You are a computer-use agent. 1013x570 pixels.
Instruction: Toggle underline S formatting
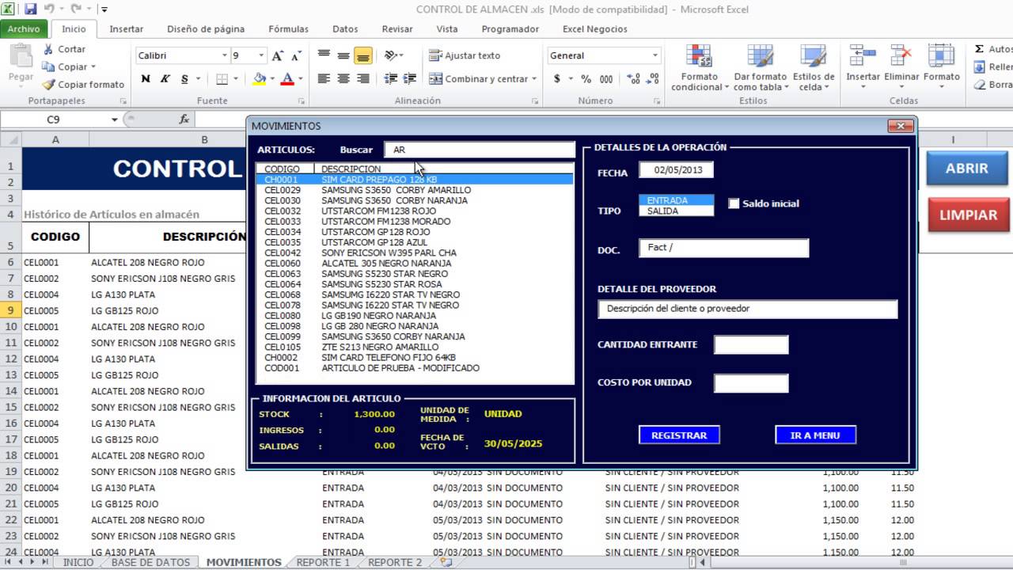pyautogui.click(x=185, y=78)
